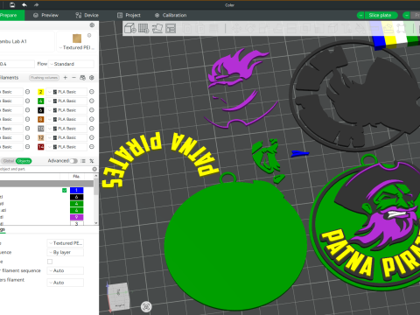Click the rightmost icon after Advanced toggle
Viewport: 420px width, 315px height.
pyautogui.click(x=92, y=161)
